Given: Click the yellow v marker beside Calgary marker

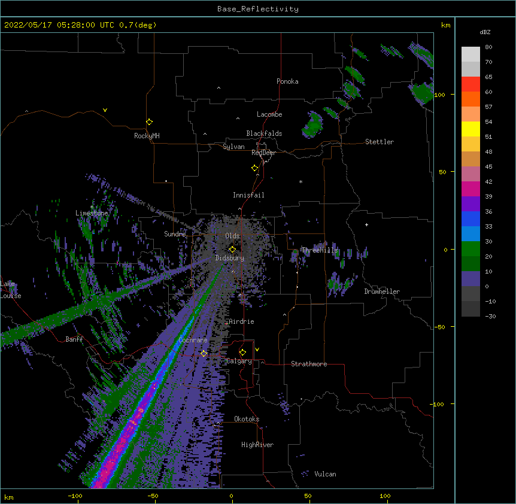Looking at the screenshot, I should click(x=257, y=350).
